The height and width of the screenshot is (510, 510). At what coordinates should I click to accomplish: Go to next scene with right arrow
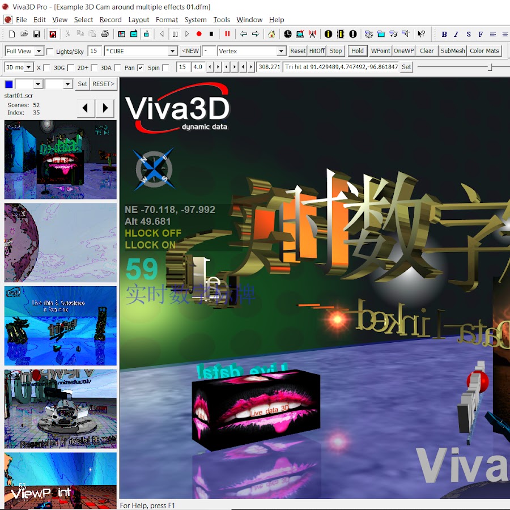[105, 108]
